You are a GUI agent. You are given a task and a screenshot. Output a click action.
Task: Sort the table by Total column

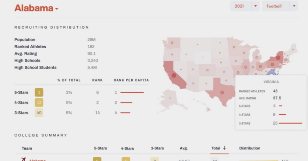pos(216,148)
